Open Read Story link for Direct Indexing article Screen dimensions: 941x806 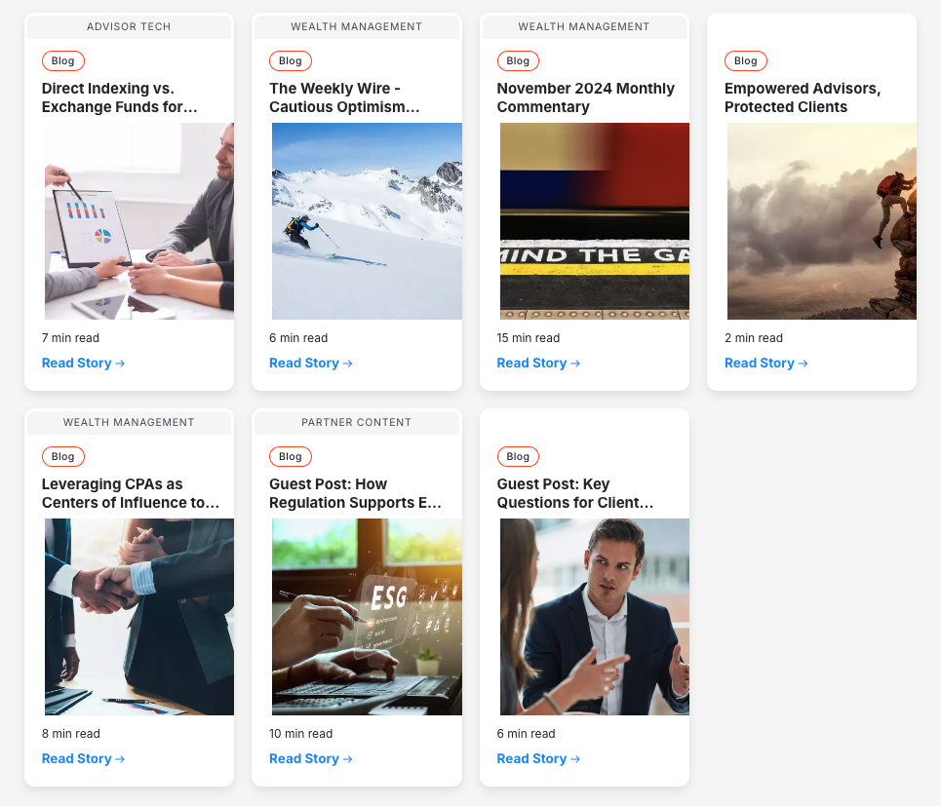click(x=83, y=364)
